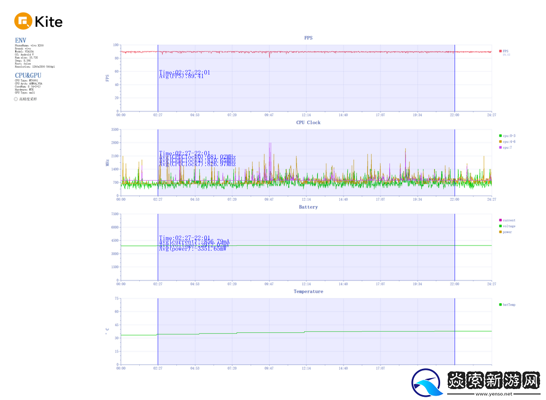Image resolution: width=546 pixels, height=400 pixels.
Task: Click the orange Kite logo icon
Action: point(23,21)
